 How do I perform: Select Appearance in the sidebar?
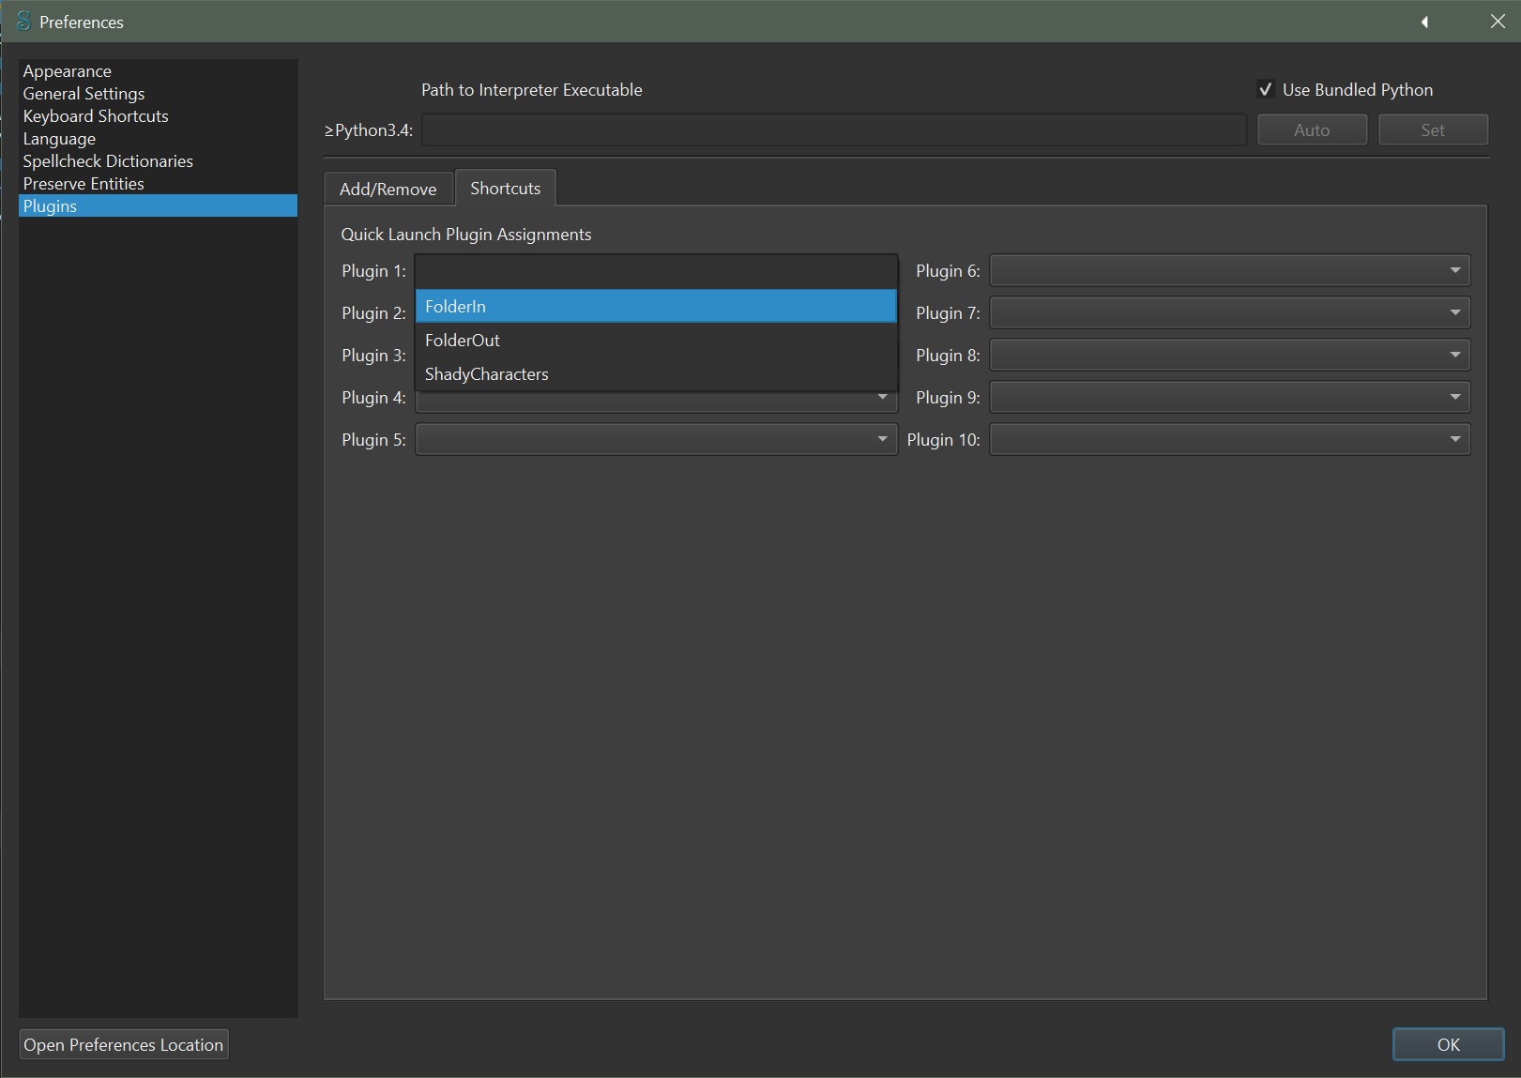[68, 71]
